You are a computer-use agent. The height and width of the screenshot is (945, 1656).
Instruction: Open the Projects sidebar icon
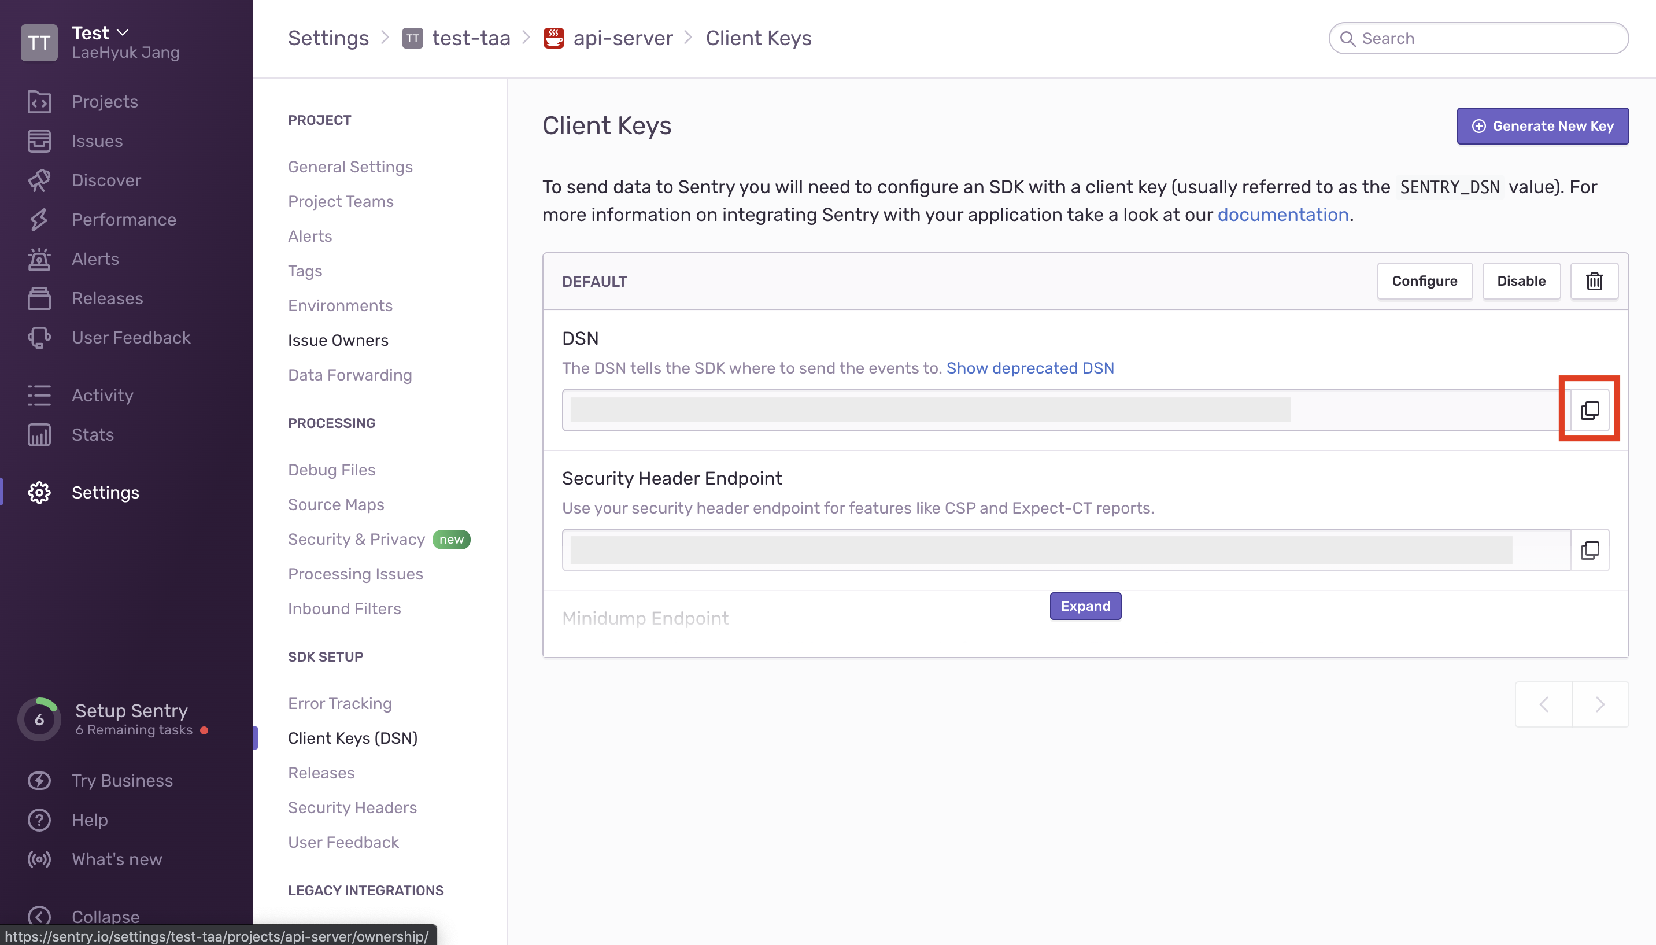click(x=39, y=102)
